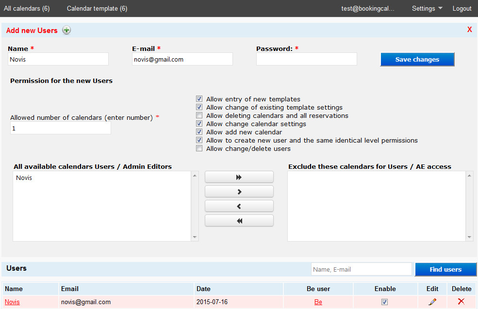This screenshot has height=309, width=478.
Task: Move all calendars back to available list
Action: click(239, 221)
